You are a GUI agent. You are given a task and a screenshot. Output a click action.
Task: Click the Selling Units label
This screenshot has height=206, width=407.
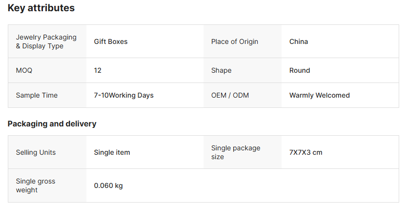point(36,152)
